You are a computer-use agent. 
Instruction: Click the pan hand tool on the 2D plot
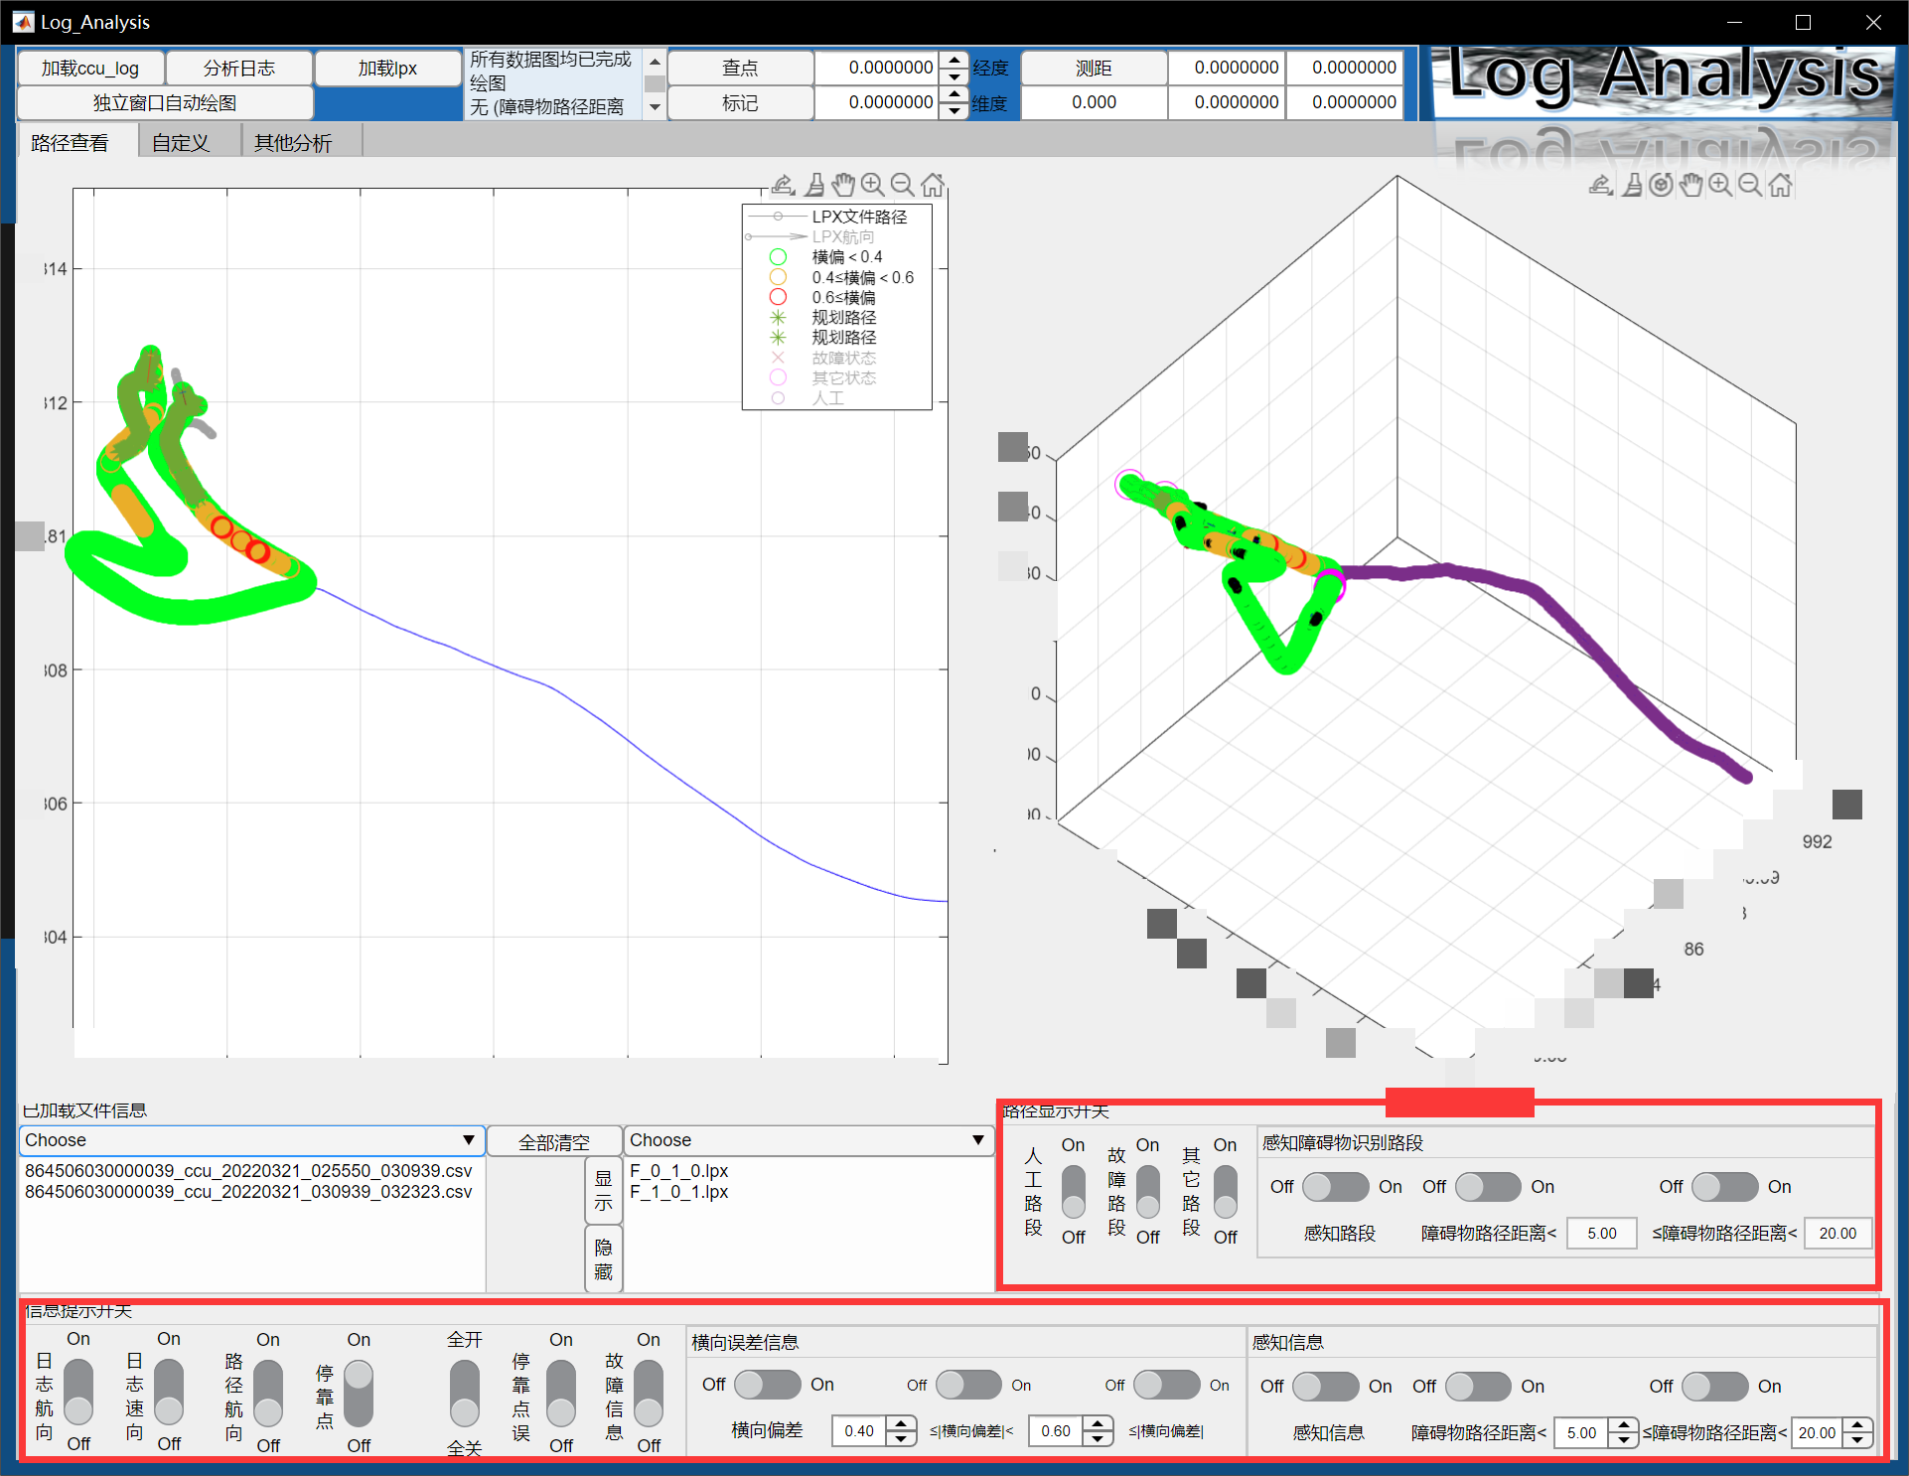(x=843, y=185)
